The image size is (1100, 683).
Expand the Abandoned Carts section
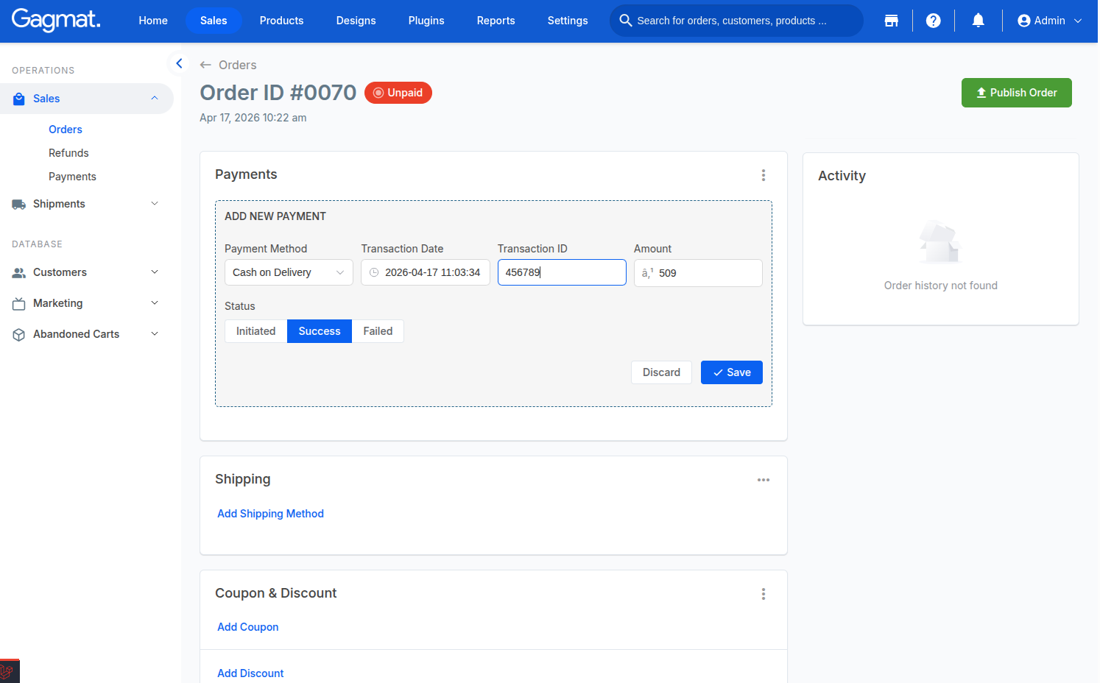pos(155,334)
